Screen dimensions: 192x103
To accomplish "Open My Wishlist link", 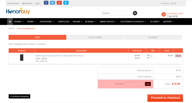I will coord(27,3).
